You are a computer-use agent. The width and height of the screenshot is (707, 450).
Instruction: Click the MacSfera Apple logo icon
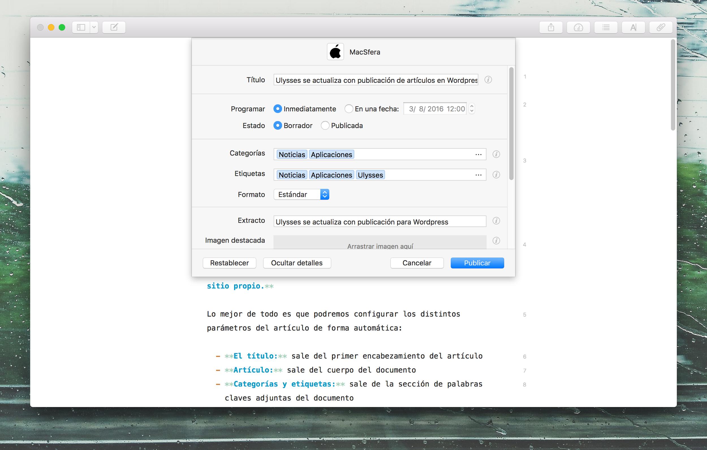point(335,52)
